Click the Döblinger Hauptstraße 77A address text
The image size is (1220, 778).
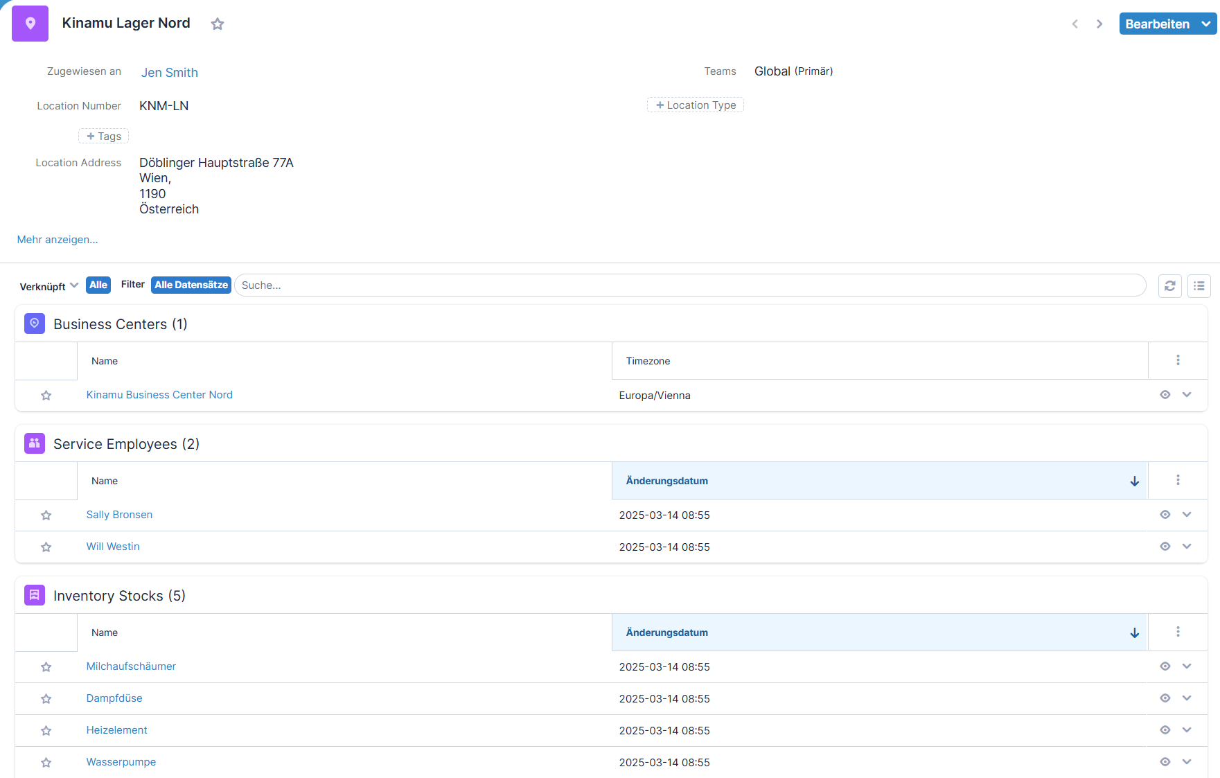[x=216, y=163]
